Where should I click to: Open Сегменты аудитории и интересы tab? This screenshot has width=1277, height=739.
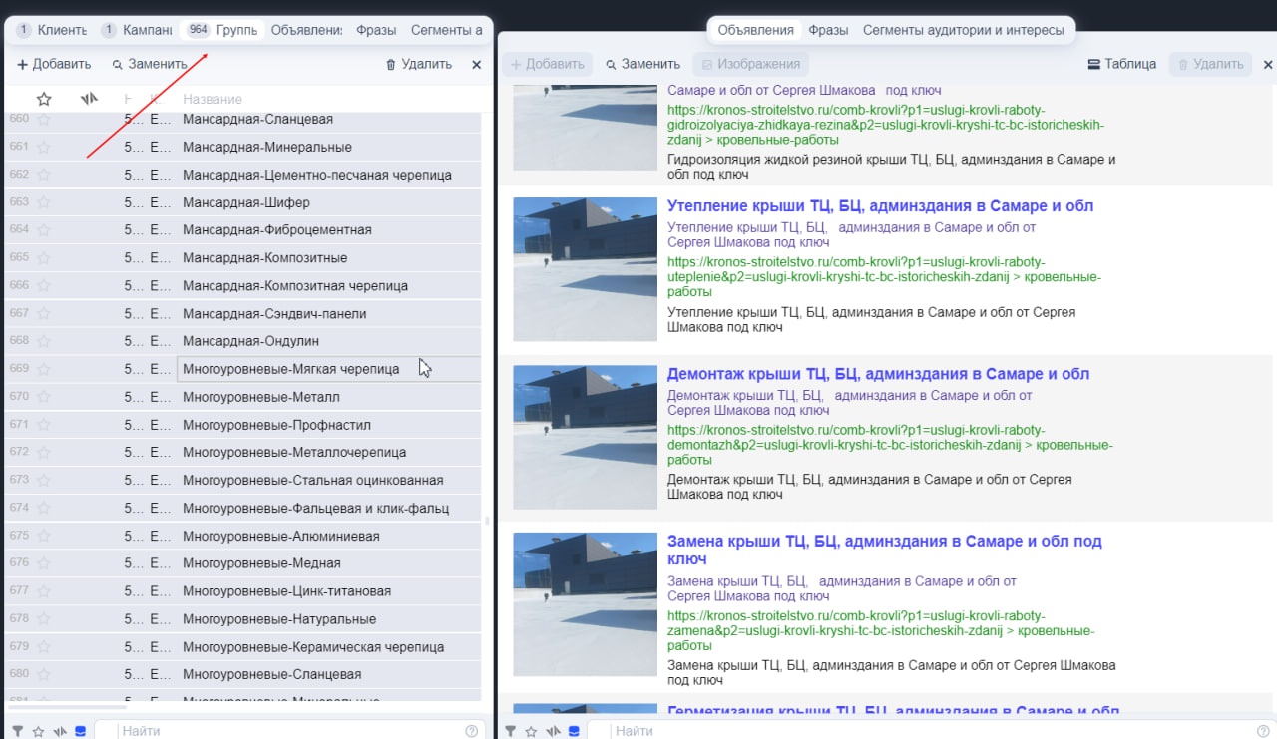coord(963,30)
